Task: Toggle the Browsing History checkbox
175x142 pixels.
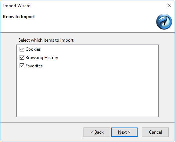Action: click(x=22, y=58)
